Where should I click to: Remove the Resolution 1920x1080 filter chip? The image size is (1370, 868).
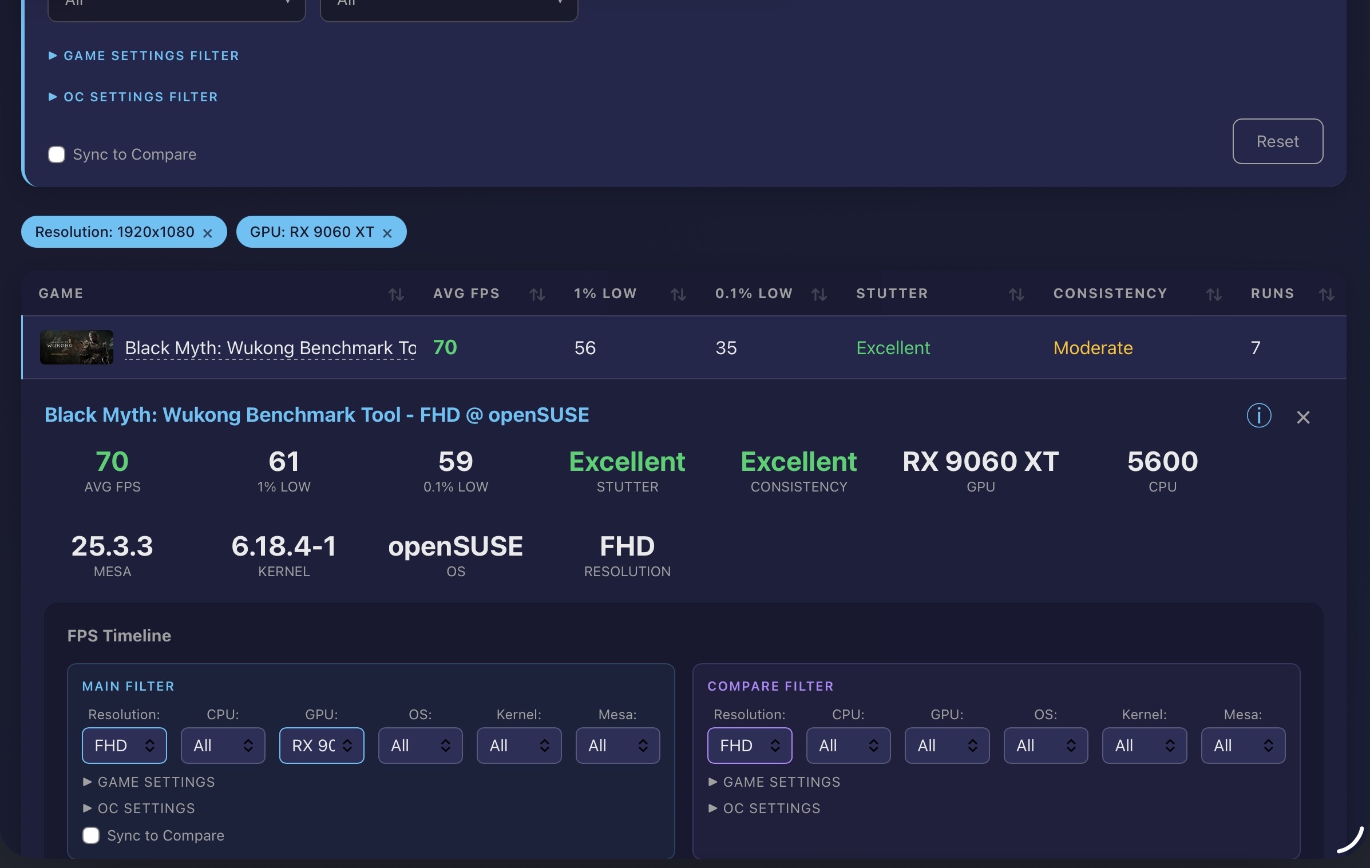(208, 233)
